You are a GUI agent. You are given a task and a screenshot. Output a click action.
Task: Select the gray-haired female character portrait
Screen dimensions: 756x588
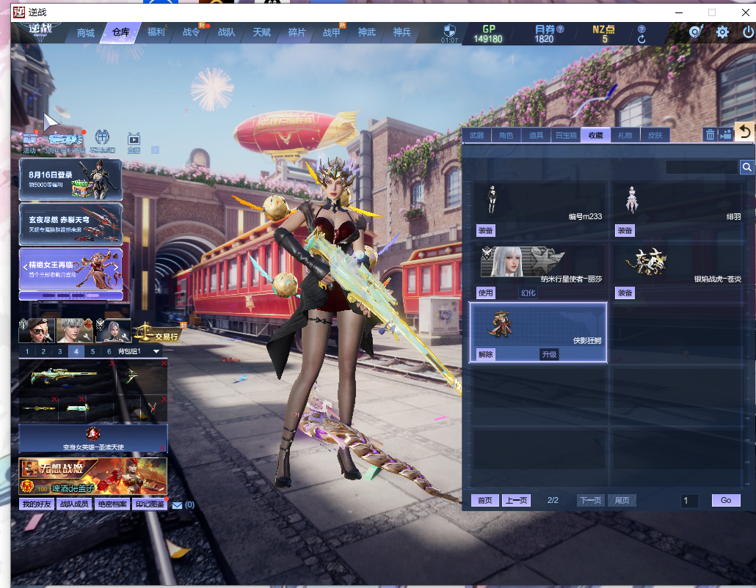pyautogui.click(x=113, y=330)
